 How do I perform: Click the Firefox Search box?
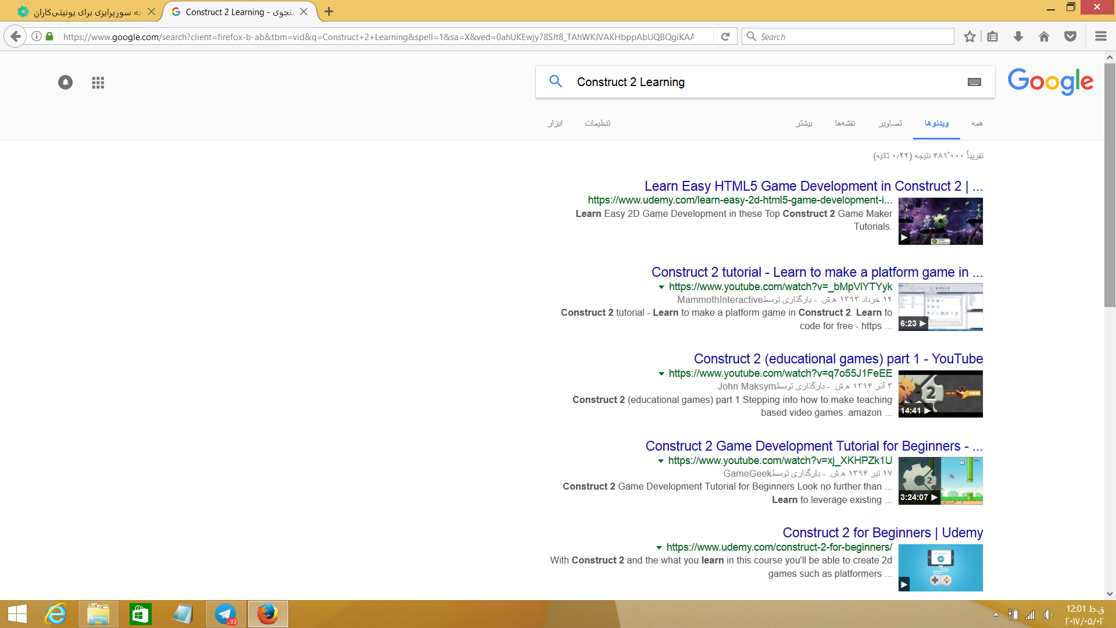[847, 37]
